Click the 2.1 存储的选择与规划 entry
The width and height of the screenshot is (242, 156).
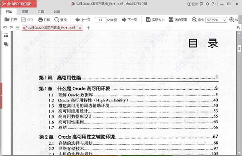[x=133, y=143]
